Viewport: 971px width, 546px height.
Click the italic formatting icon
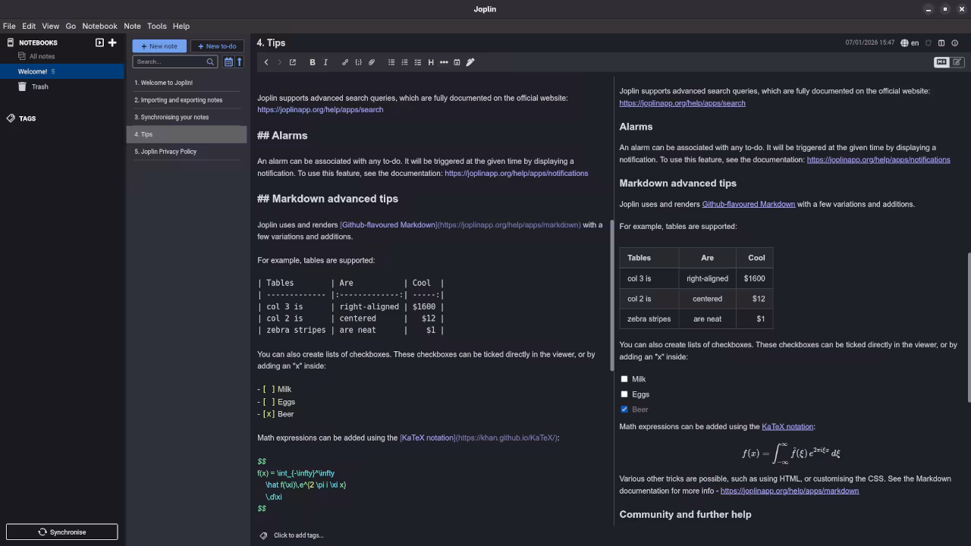click(325, 62)
